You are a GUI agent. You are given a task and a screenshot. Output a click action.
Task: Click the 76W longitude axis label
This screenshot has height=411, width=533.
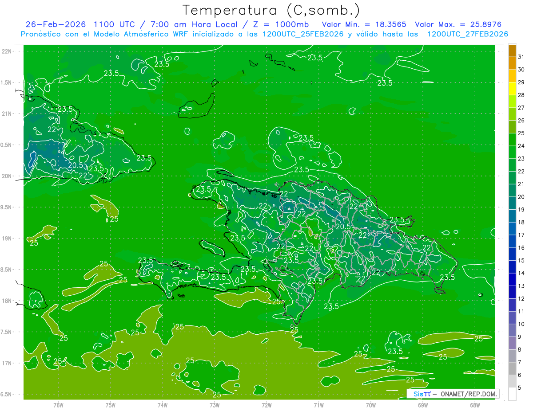coord(58,405)
